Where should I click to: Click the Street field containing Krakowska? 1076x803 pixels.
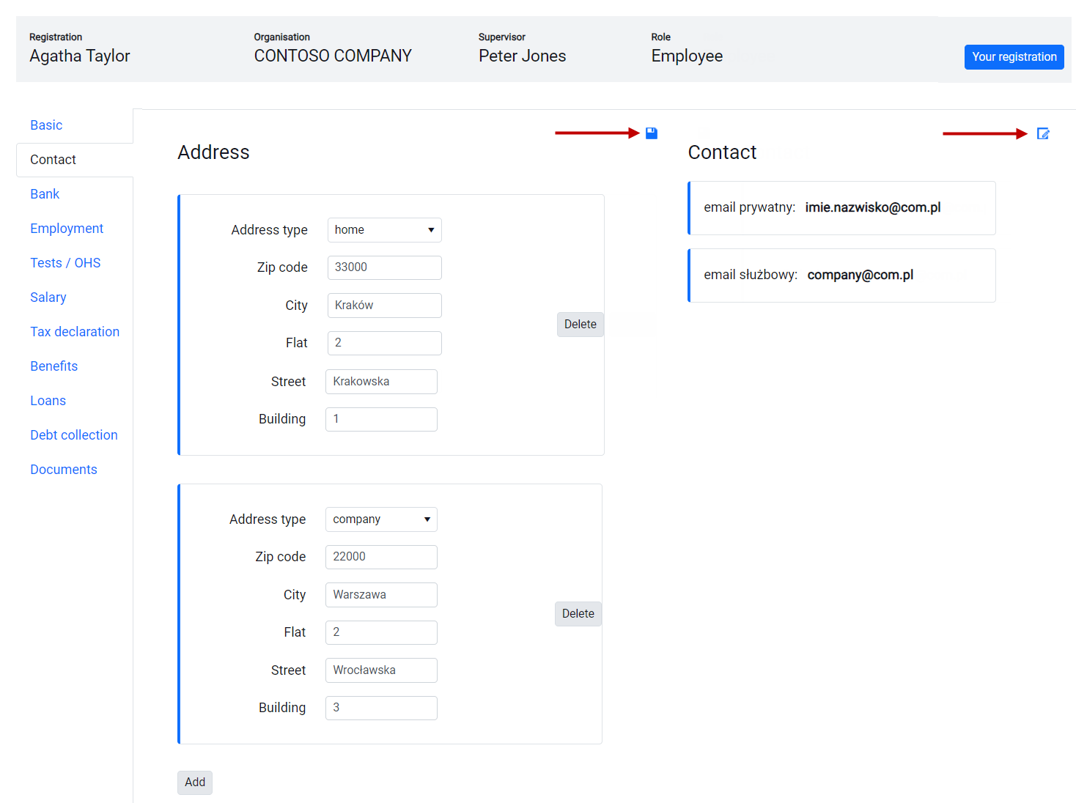pos(381,382)
